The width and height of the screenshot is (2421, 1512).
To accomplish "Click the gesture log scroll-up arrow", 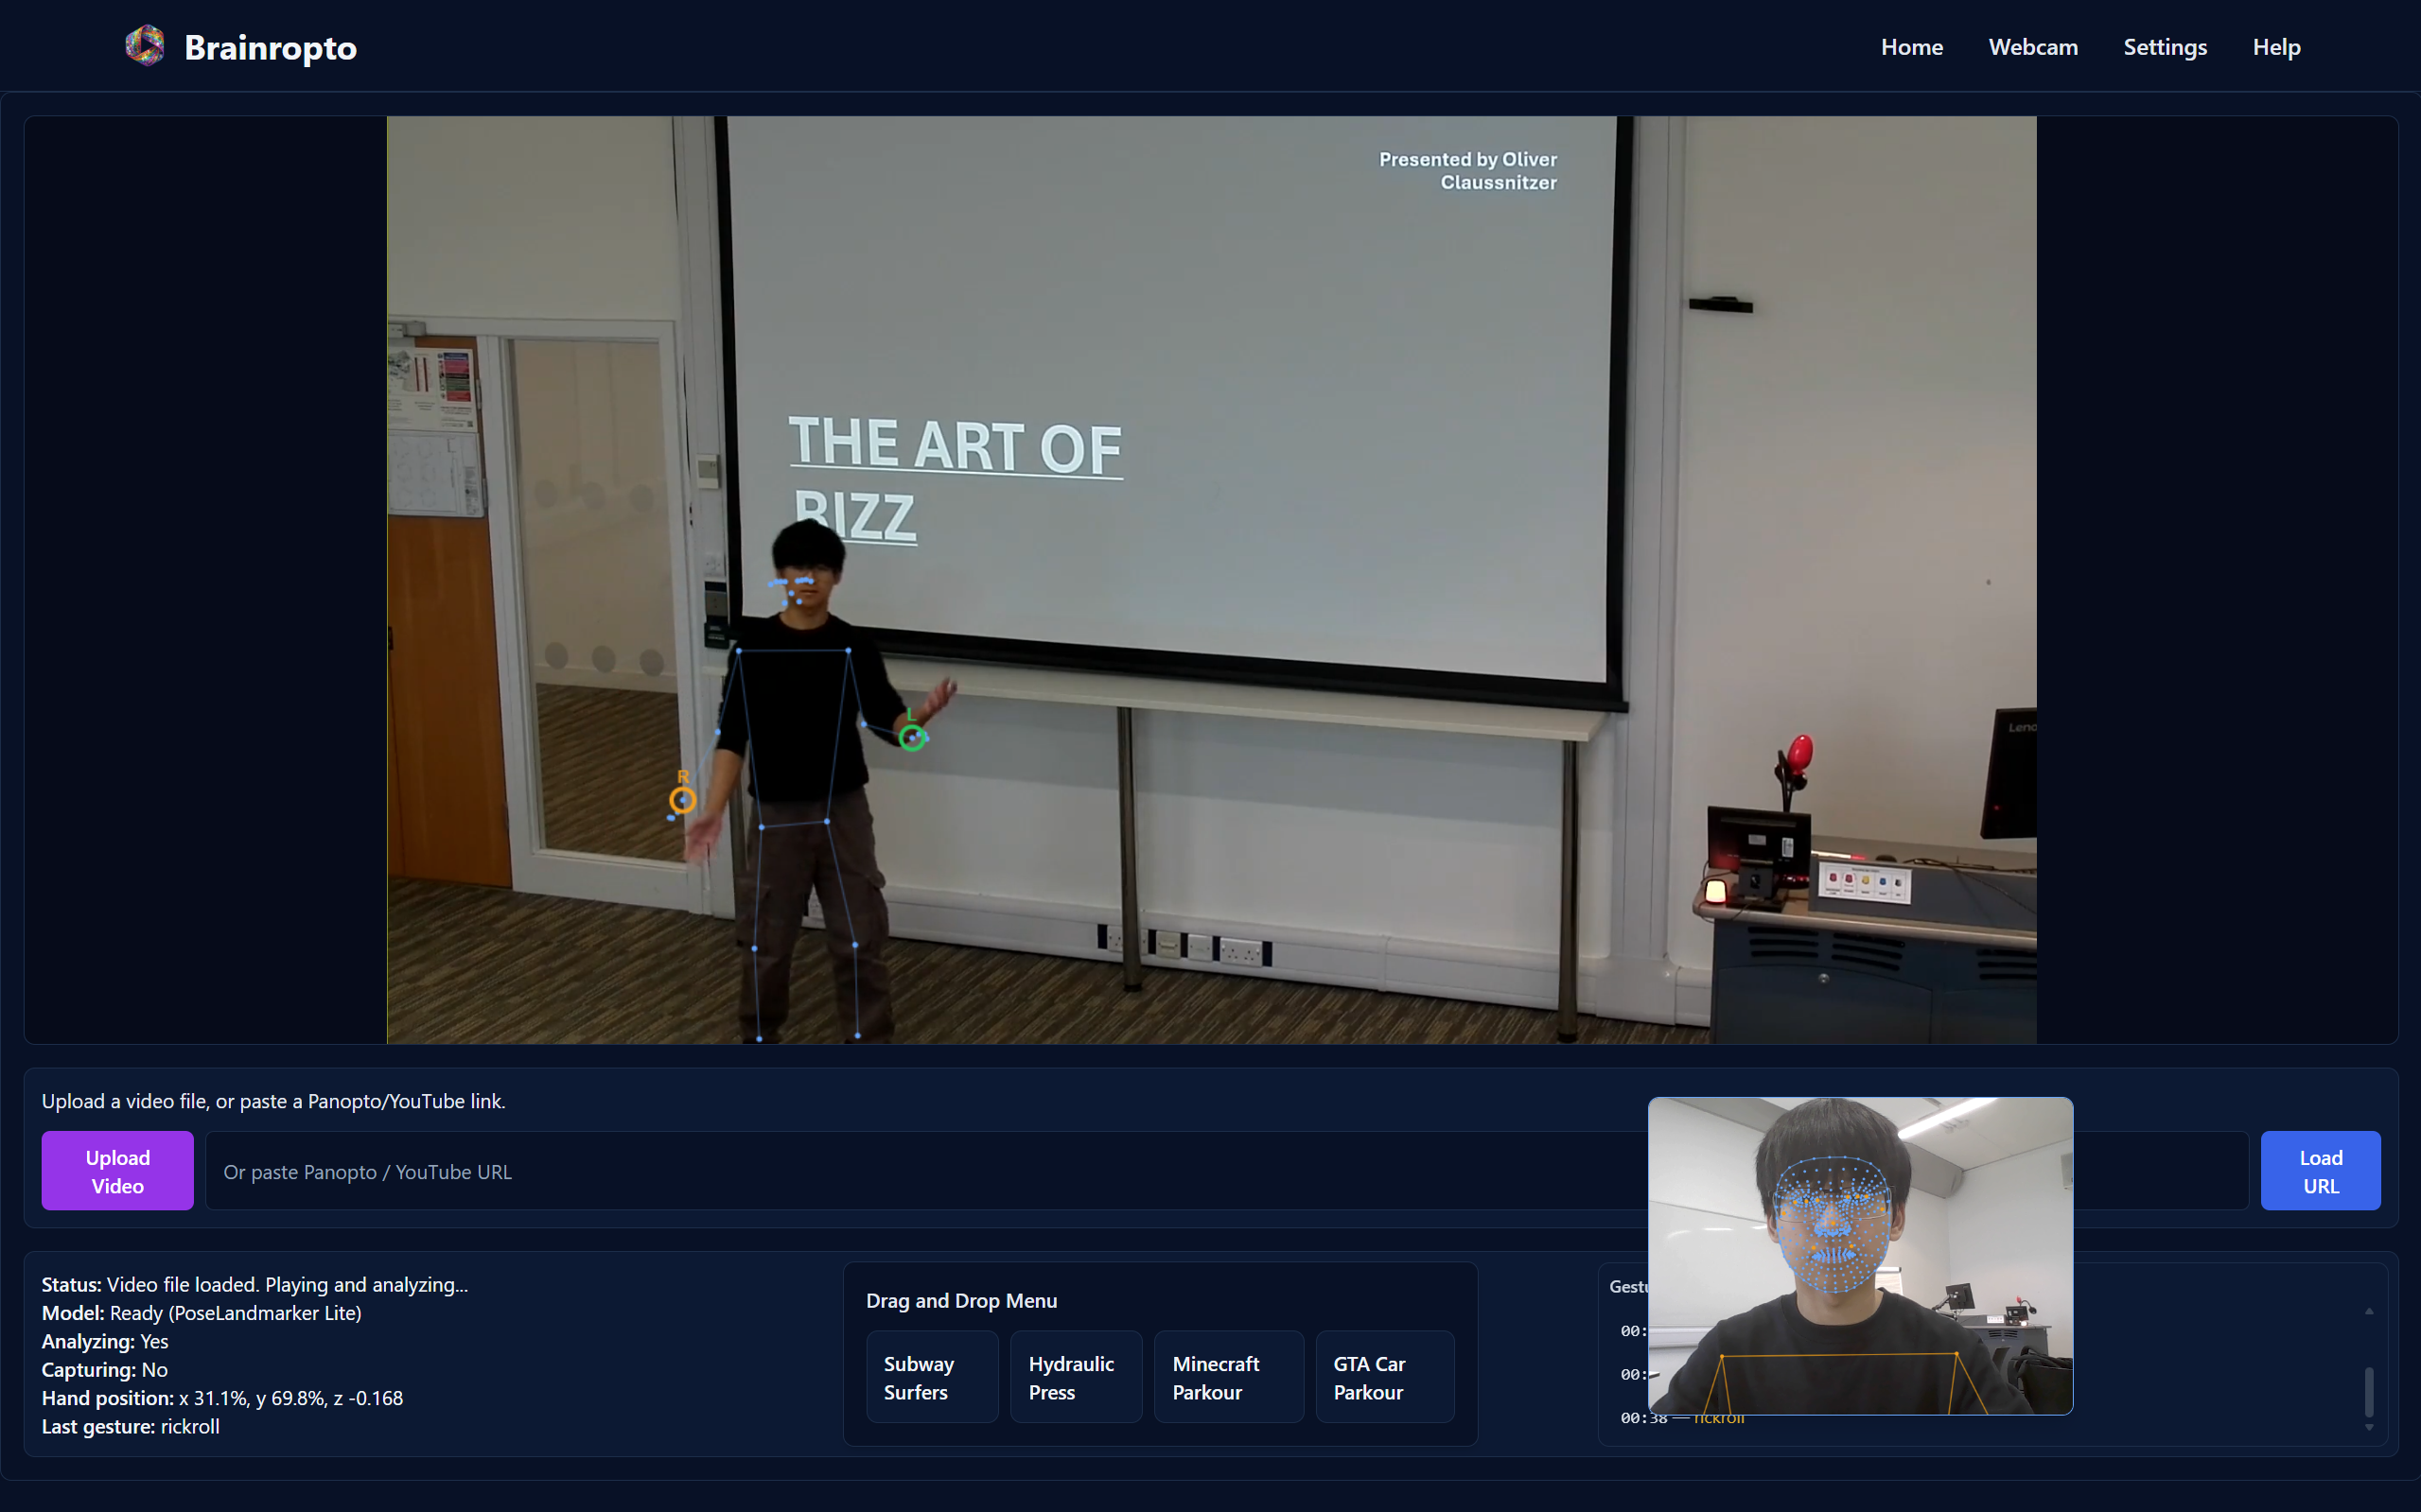I will [x=2368, y=1311].
